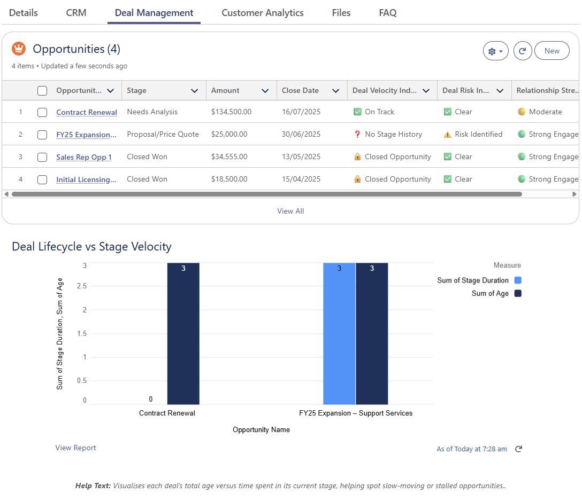Viewport: 582px width, 501px height.
Task: Check the Contract Renewal row checkbox
Action: click(x=42, y=112)
